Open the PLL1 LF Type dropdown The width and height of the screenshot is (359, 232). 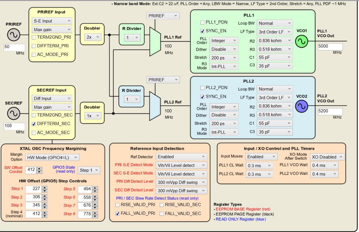[275, 32]
